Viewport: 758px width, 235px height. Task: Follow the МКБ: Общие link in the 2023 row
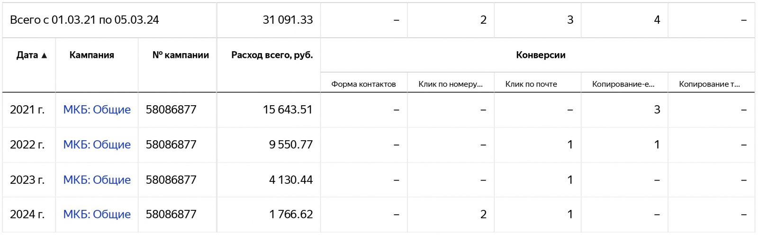point(97,180)
